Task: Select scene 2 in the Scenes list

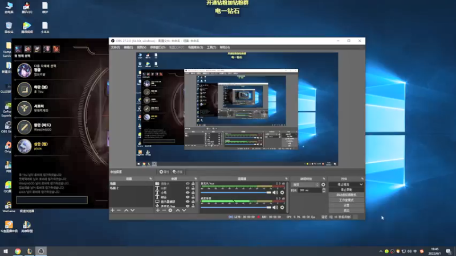Action: click(131, 188)
